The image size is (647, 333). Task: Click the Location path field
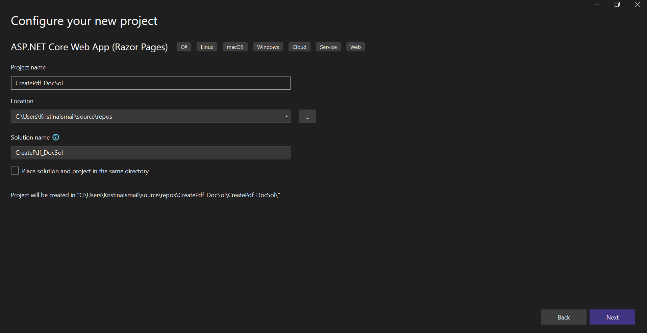[145, 116]
